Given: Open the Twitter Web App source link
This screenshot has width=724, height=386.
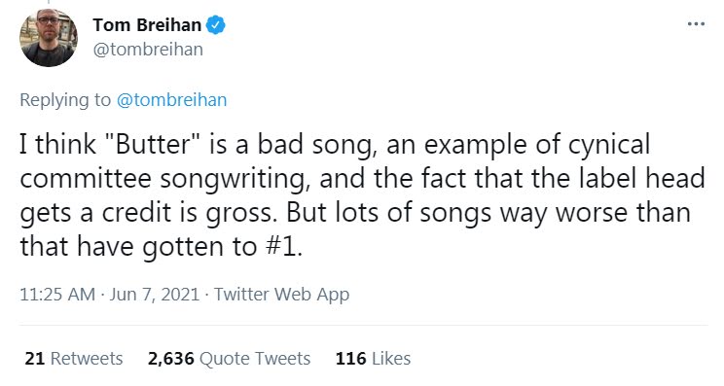Looking at the screenshot, I should point(281,295).
